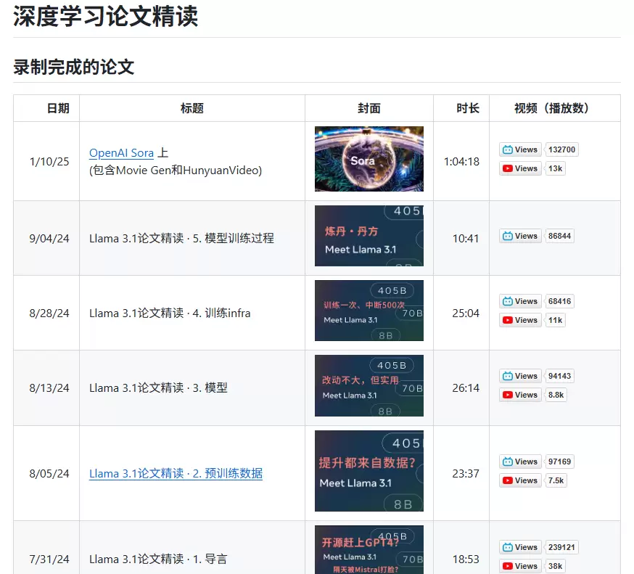This screenshot has height=574, width=634.
Task: Click YouTube Views badge in the 8/13/24 row
Action: pos(520,395)
